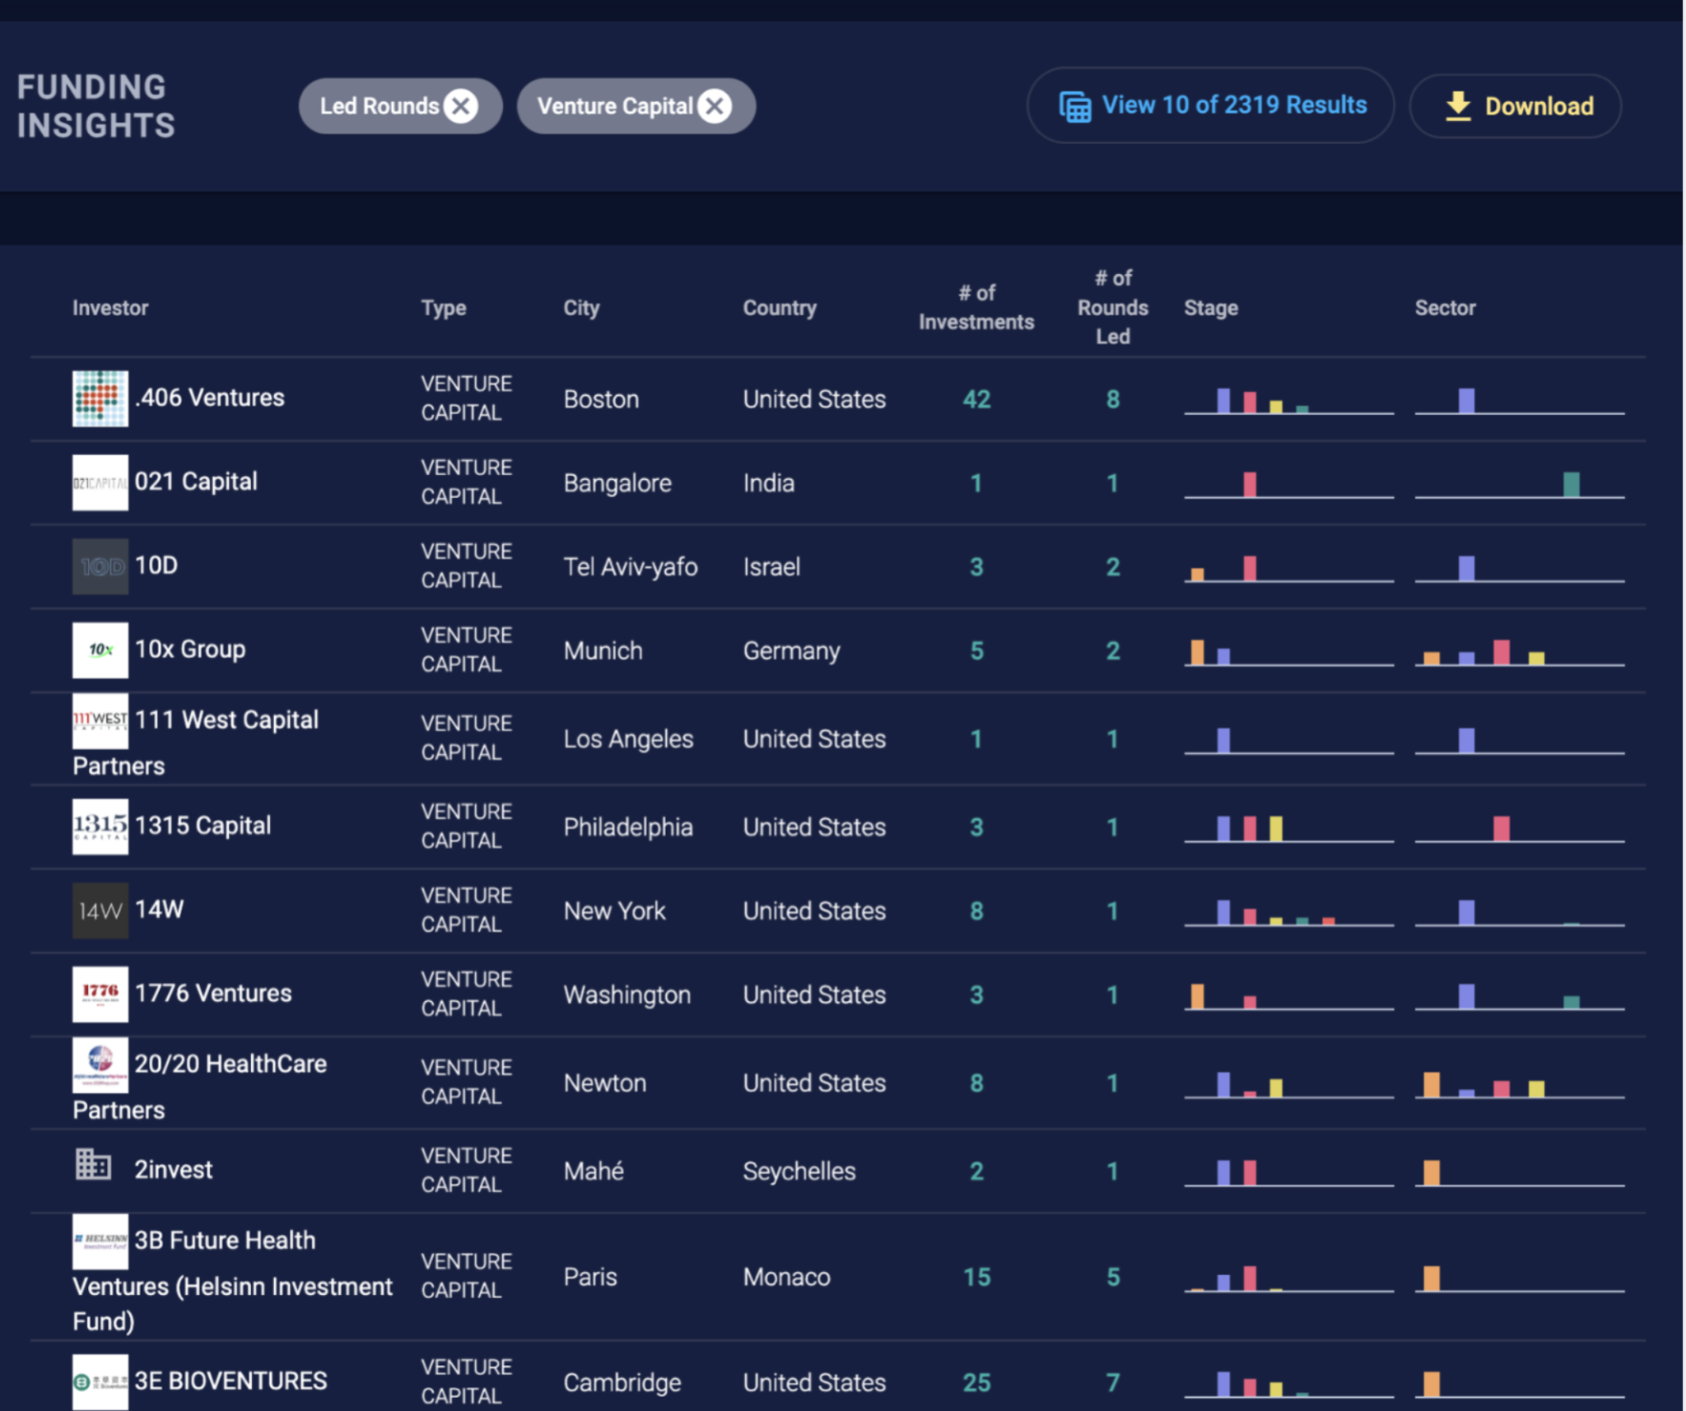
Task: Open the .406 Ventures logo
Action: click(100, 398)
